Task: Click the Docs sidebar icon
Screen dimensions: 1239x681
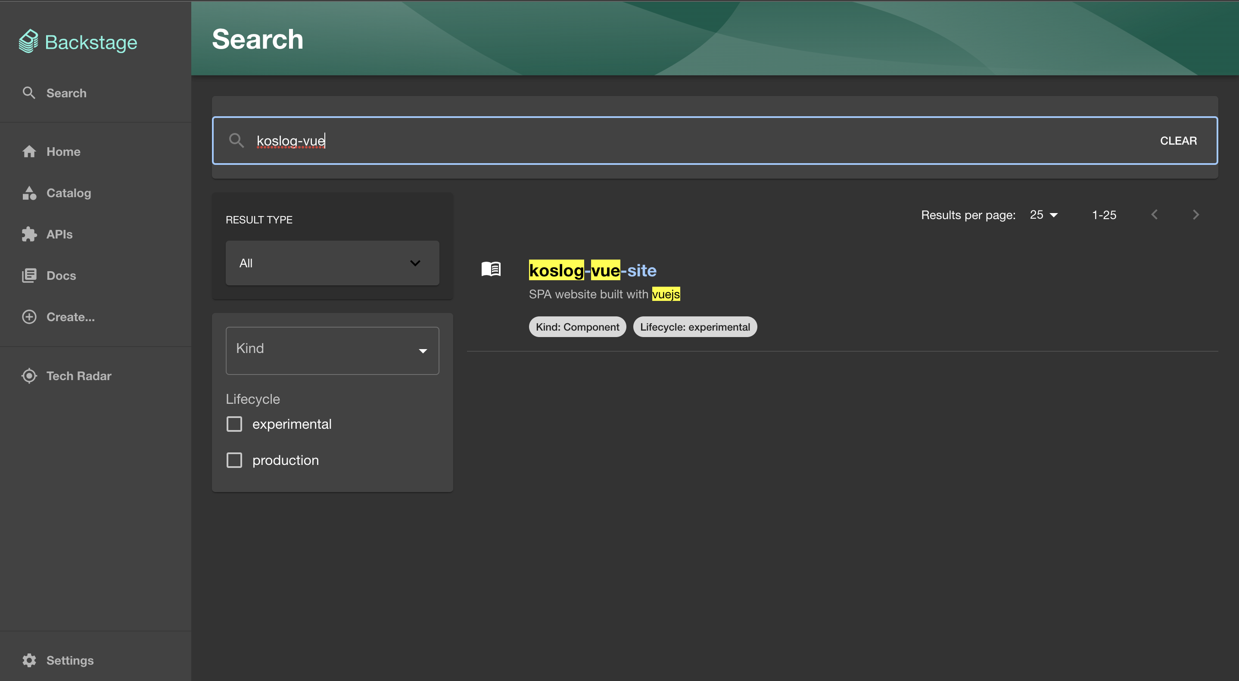Action: (29, 275)
